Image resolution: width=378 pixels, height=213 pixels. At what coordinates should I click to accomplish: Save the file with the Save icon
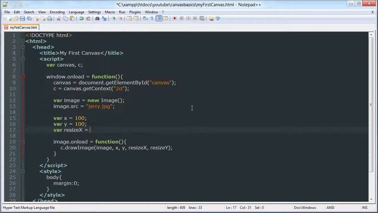pyautogui.click(x=22, y=18)
